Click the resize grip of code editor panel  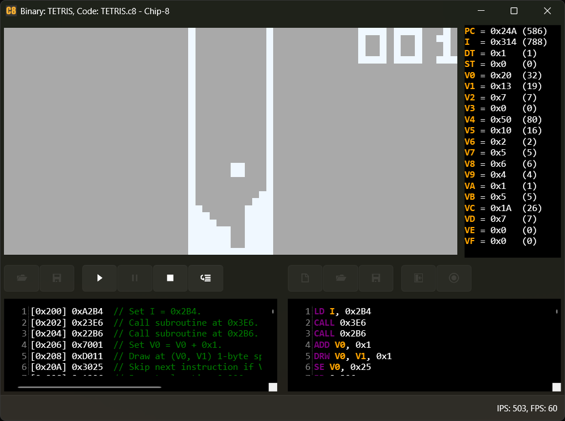[x=556, y=387]
